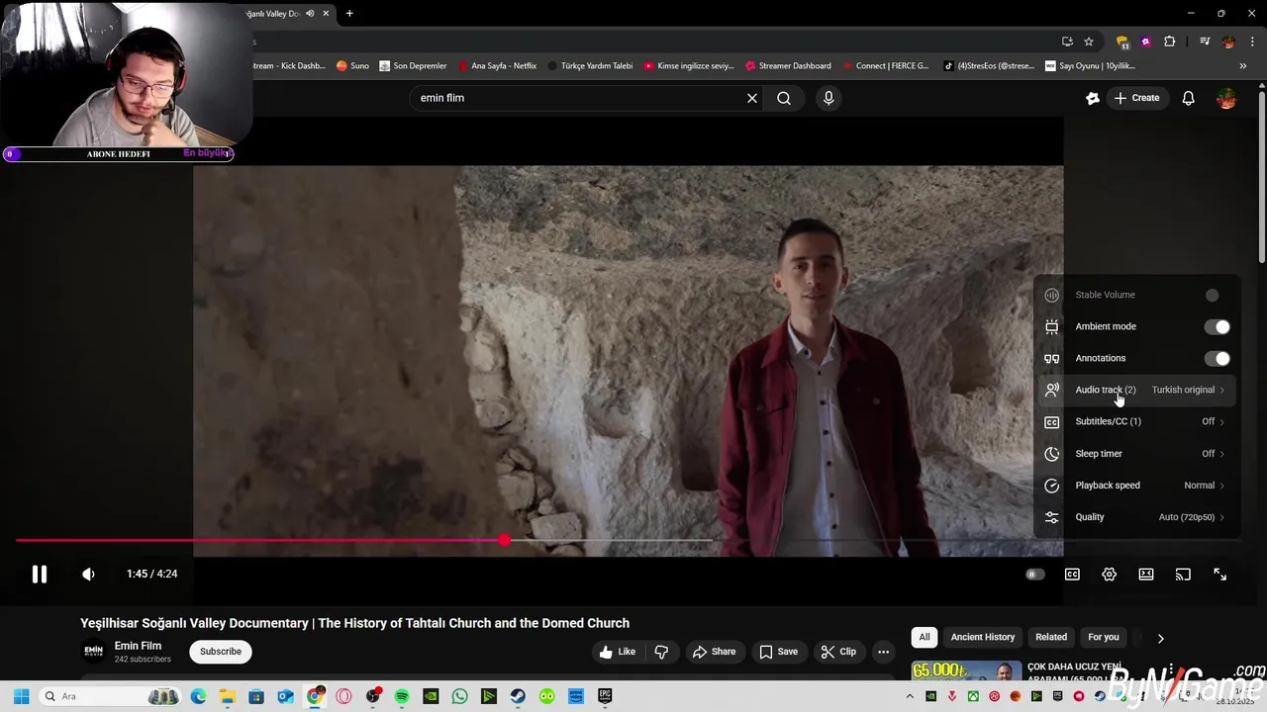
Task: Launch Steam from the taskbar
Action: (518, 696)
